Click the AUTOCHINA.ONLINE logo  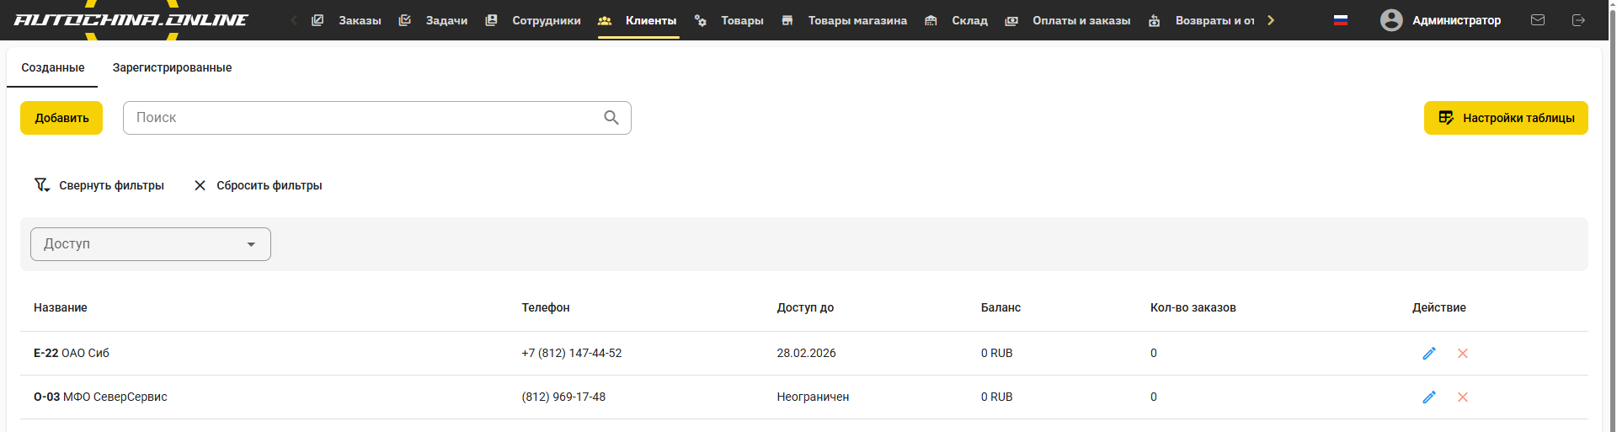131,19
